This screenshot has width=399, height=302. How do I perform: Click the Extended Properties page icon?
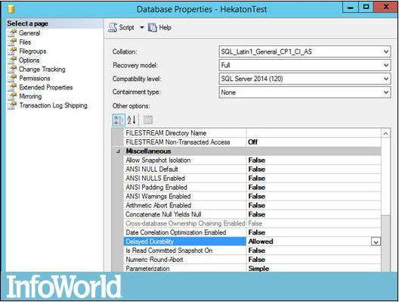click(x=12, y=87)
